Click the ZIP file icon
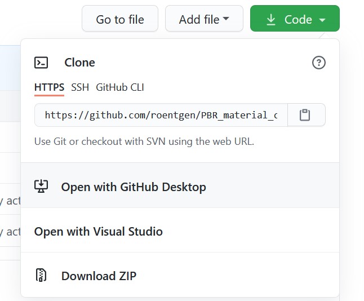The height and width of the screenshot is (301, 364). [x=41, y=276]
